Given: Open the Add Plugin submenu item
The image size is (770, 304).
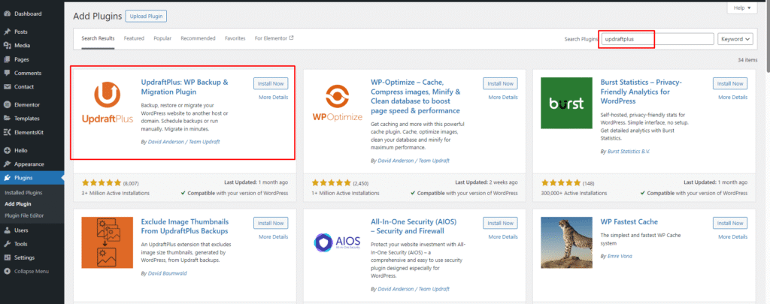Looking at the screenshot, I should pos(18,204).
